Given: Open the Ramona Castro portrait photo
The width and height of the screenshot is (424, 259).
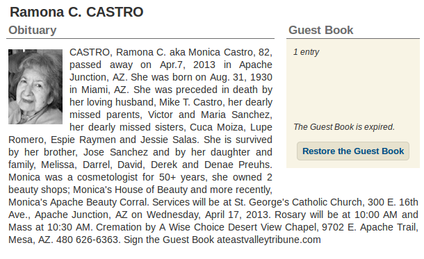Looking at the screenshot, I should [35, 87].
